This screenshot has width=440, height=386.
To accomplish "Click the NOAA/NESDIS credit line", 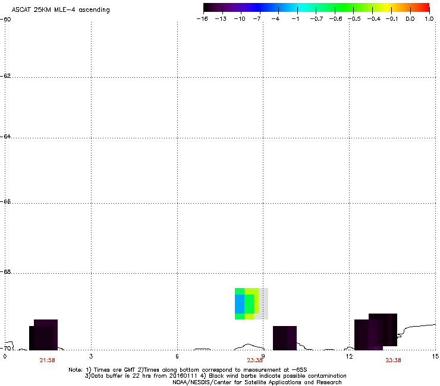I will (257, 382).
